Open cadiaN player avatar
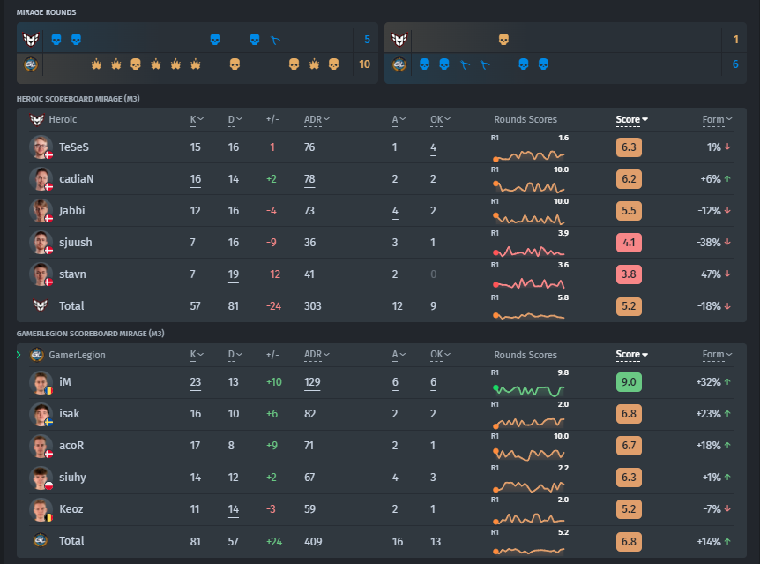760x564 pixels. [41, 178]
